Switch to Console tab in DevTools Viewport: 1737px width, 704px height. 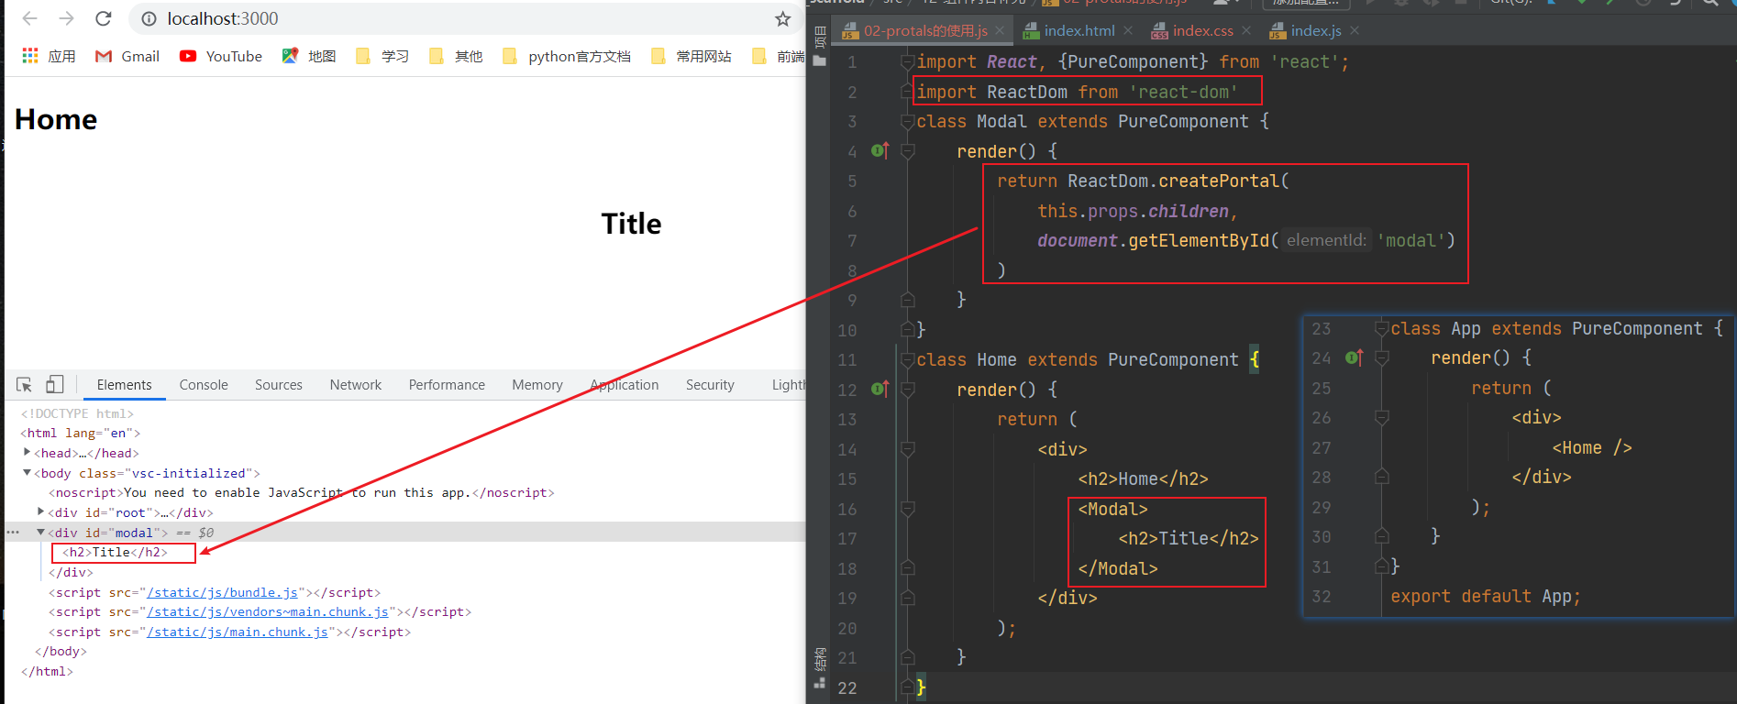pyautogui.click(x=204, y=385)
